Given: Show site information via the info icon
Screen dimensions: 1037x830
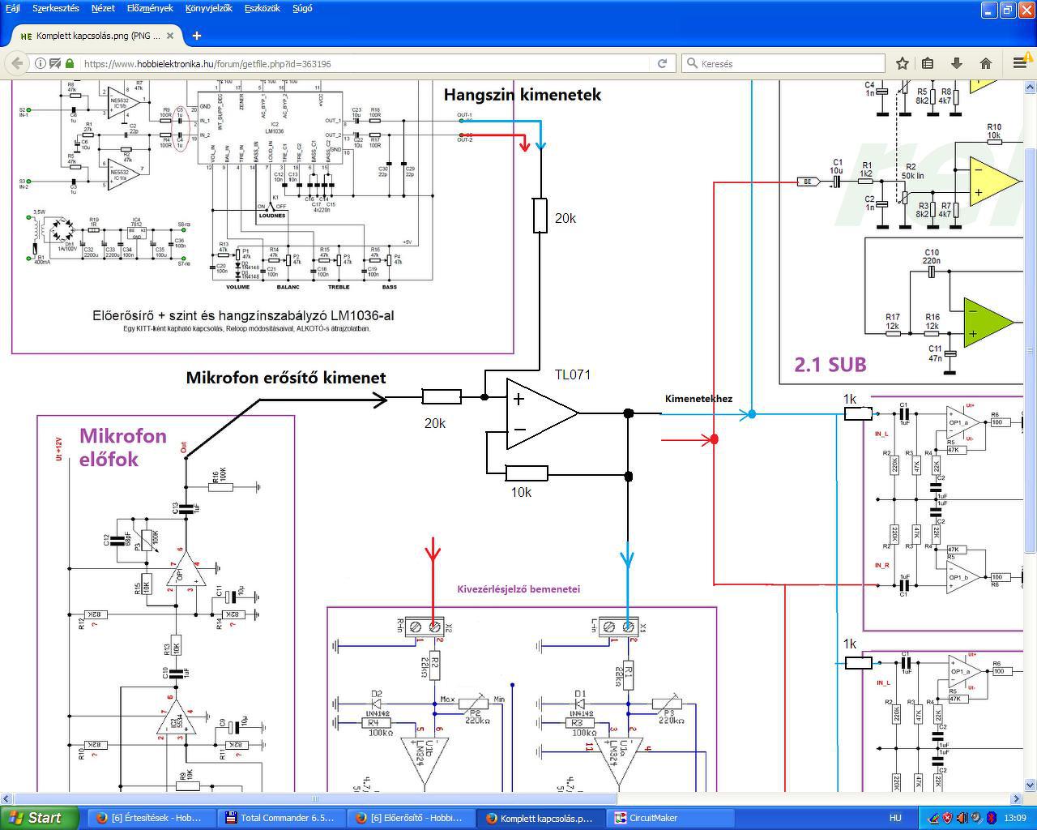Looking at the screenshot, I should [40, 63].
